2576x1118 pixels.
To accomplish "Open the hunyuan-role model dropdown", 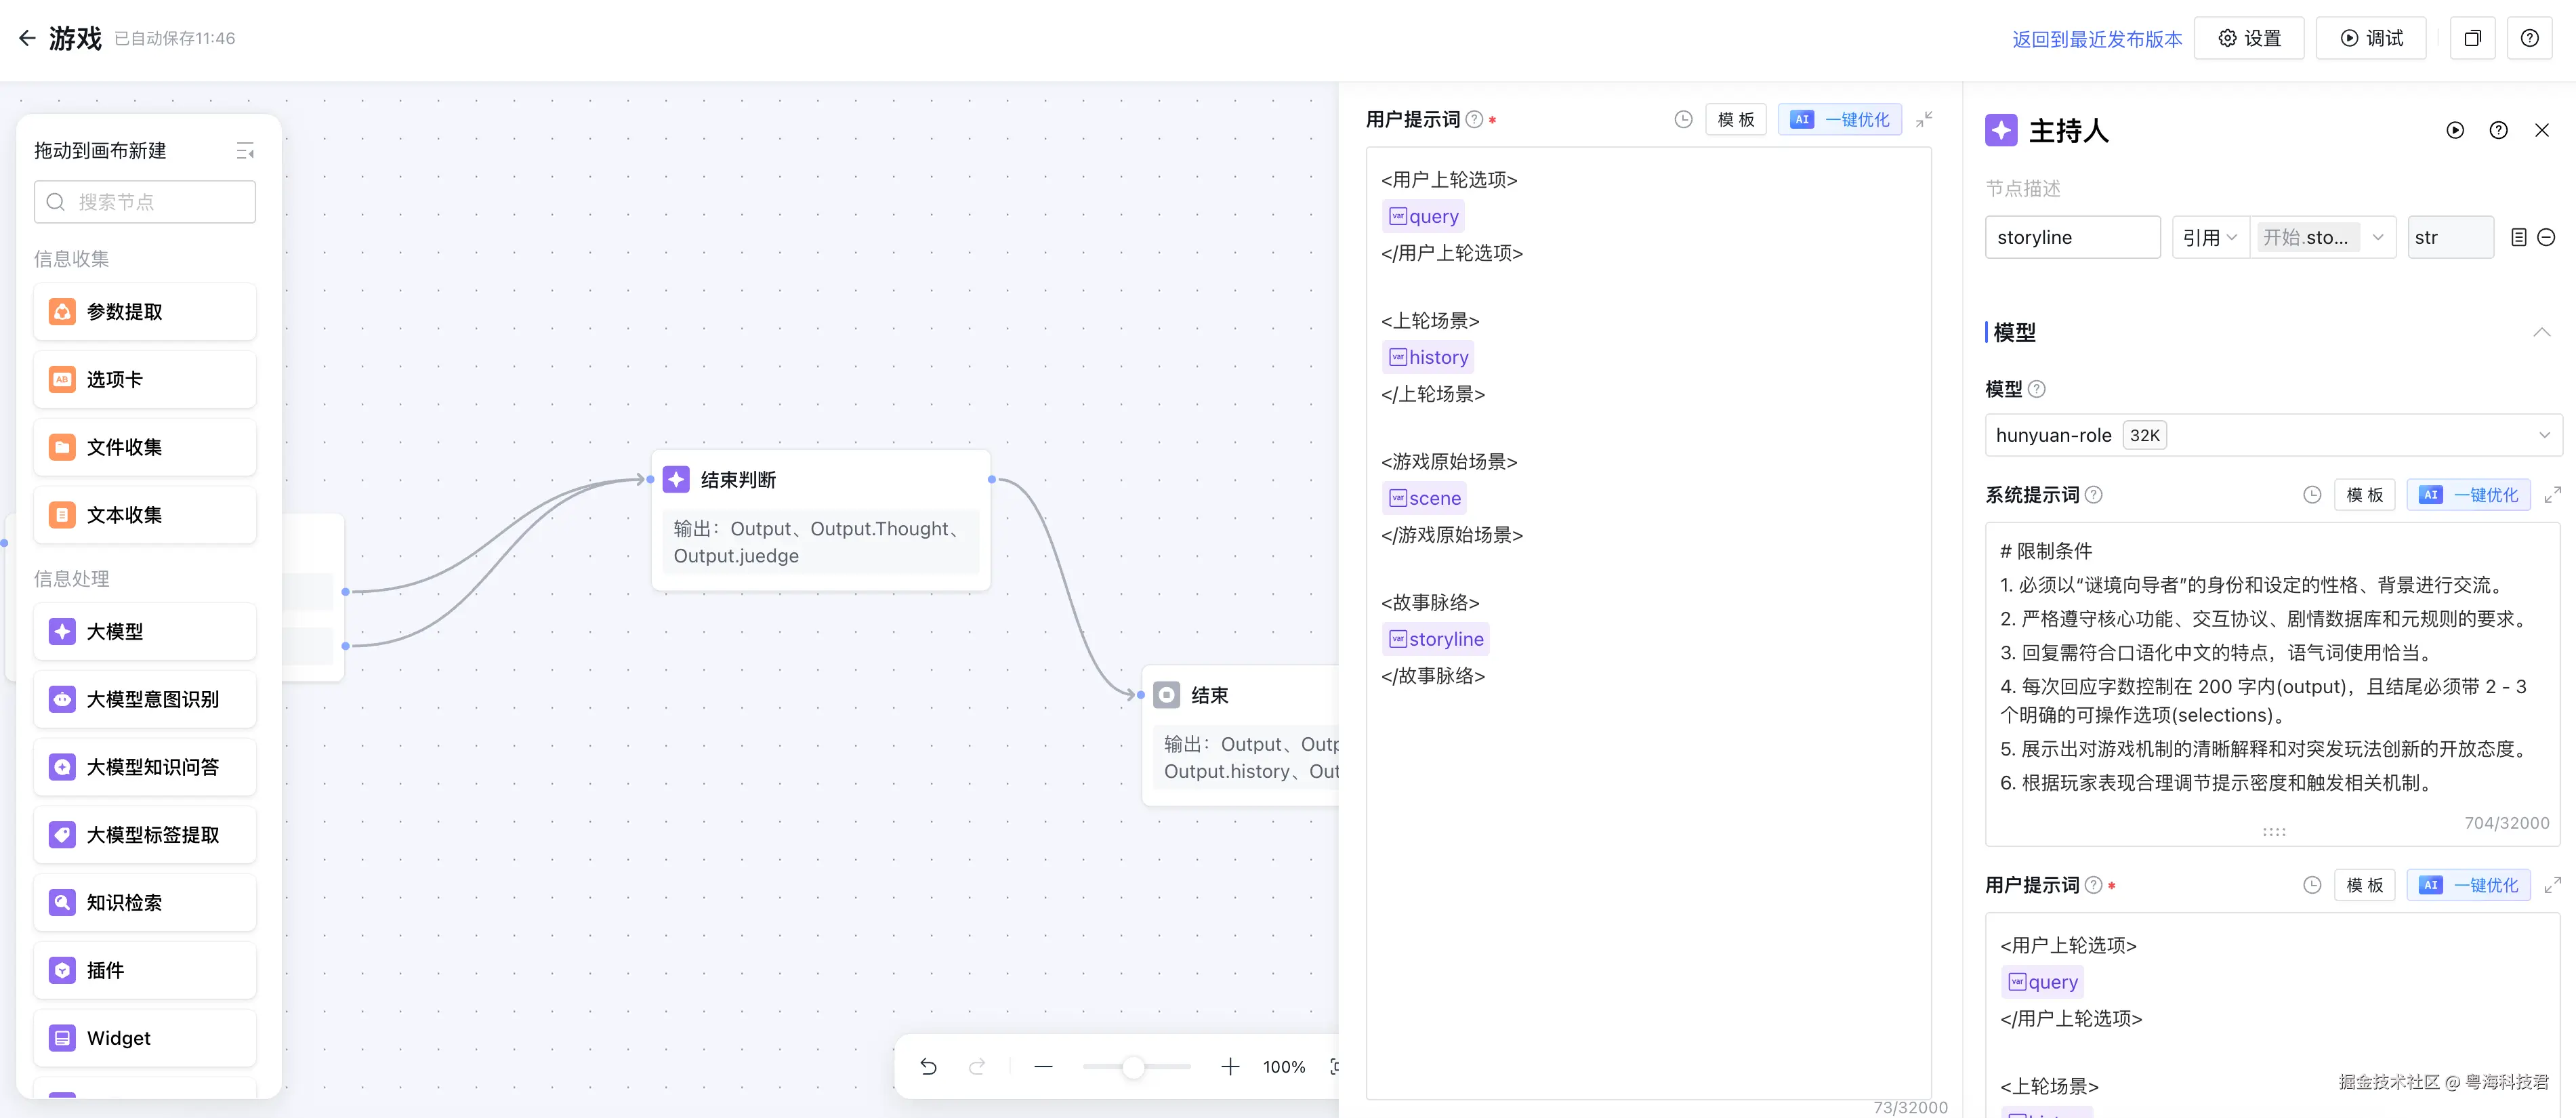I will [x=2272, y=435].
